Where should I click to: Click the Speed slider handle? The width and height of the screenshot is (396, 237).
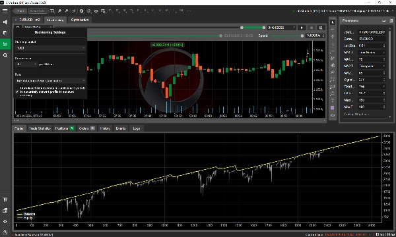point(302,36)
